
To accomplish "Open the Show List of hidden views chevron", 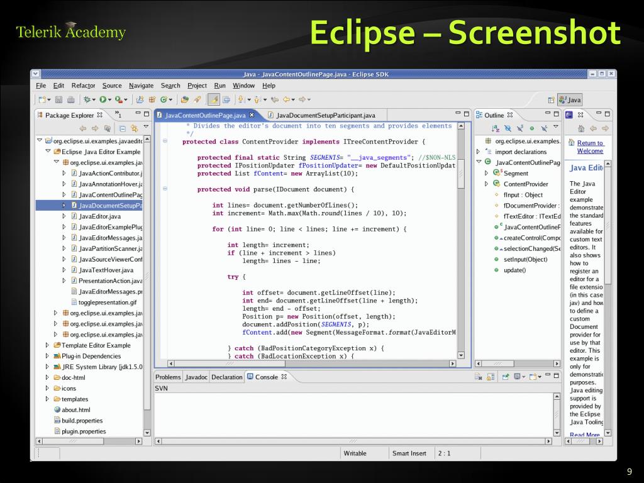I will tap(118, 114).
